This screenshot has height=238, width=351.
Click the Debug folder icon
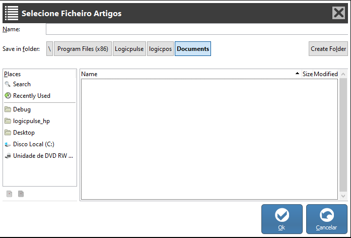[x=8, y=109]
